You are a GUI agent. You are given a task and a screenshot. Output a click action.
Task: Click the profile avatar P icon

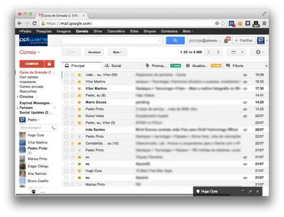(261, 41)
